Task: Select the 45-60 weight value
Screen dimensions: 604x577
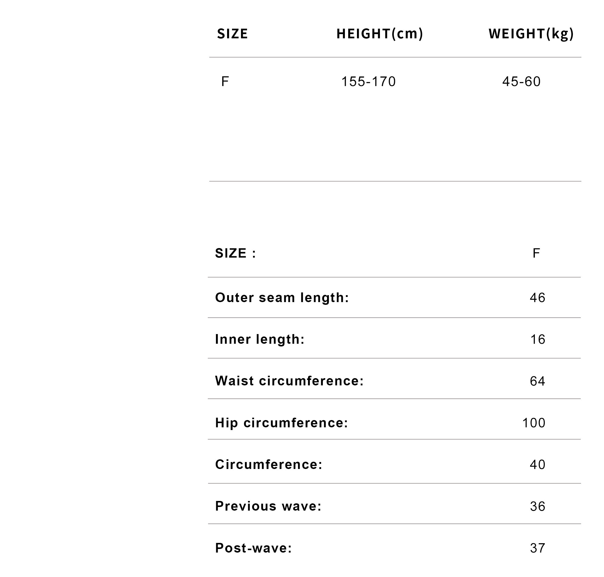Action: click(521, 82)
